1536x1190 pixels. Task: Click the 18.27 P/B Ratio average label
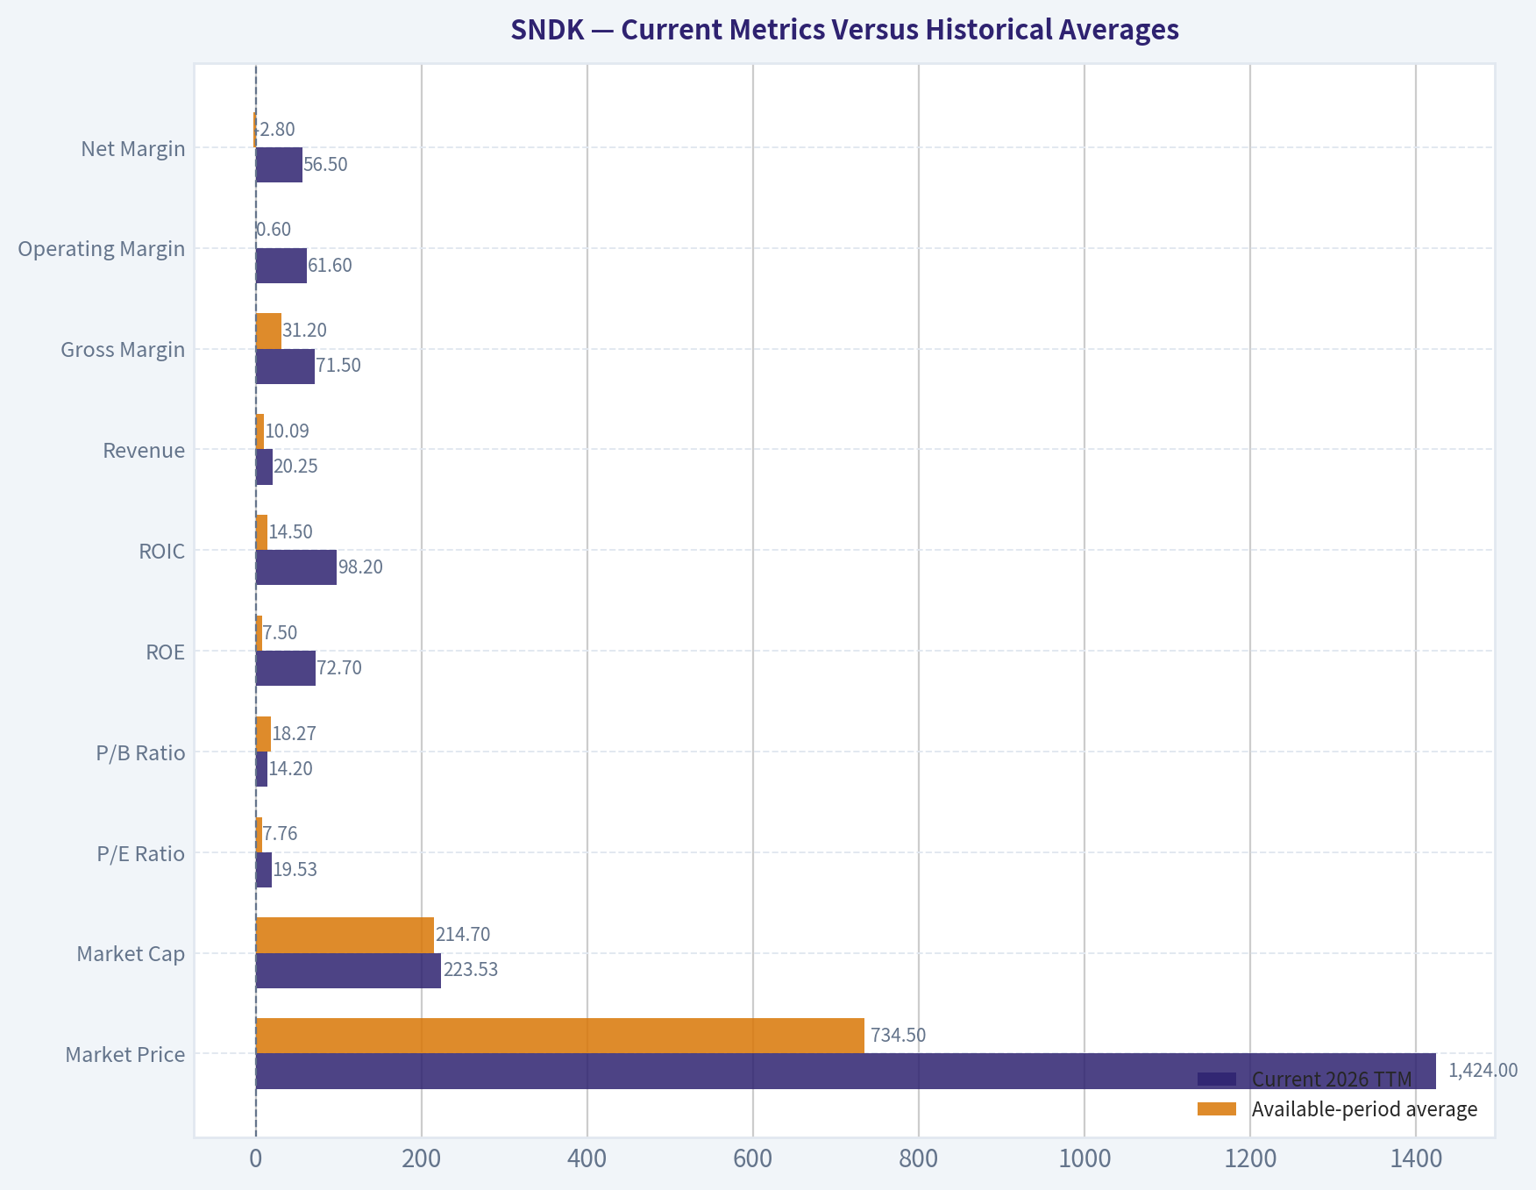[294, 734]
